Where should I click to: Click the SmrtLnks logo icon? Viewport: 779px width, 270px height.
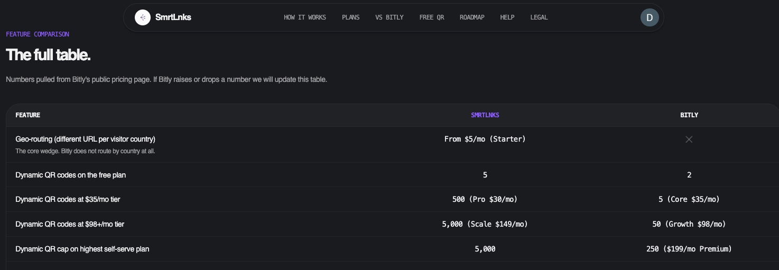click(143, 17)
